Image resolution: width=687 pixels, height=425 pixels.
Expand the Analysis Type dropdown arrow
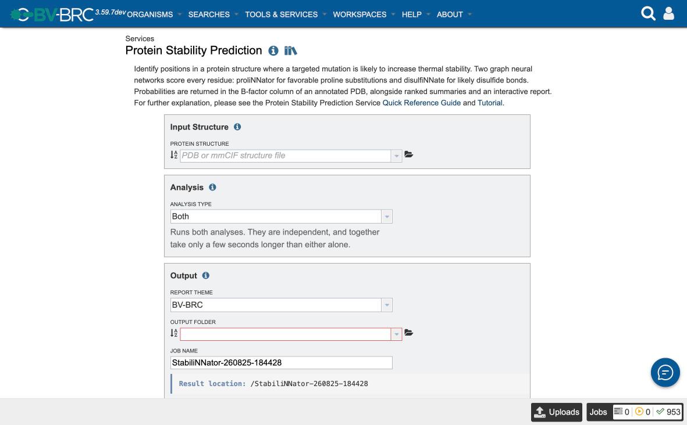click(387, 217)
